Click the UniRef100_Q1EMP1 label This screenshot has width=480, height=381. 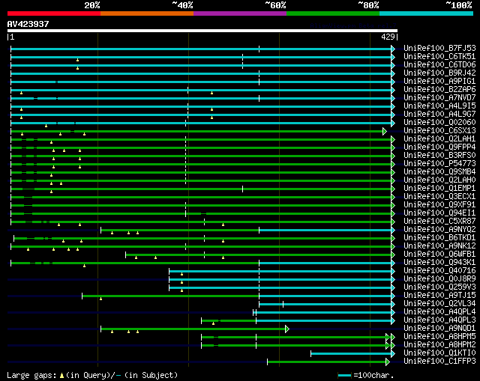click(x=439, y=189)
